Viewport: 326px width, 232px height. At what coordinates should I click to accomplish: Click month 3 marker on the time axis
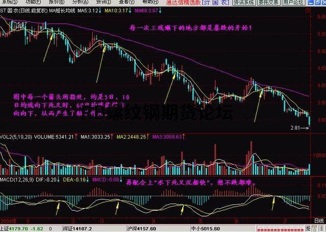tap(102, 221)
